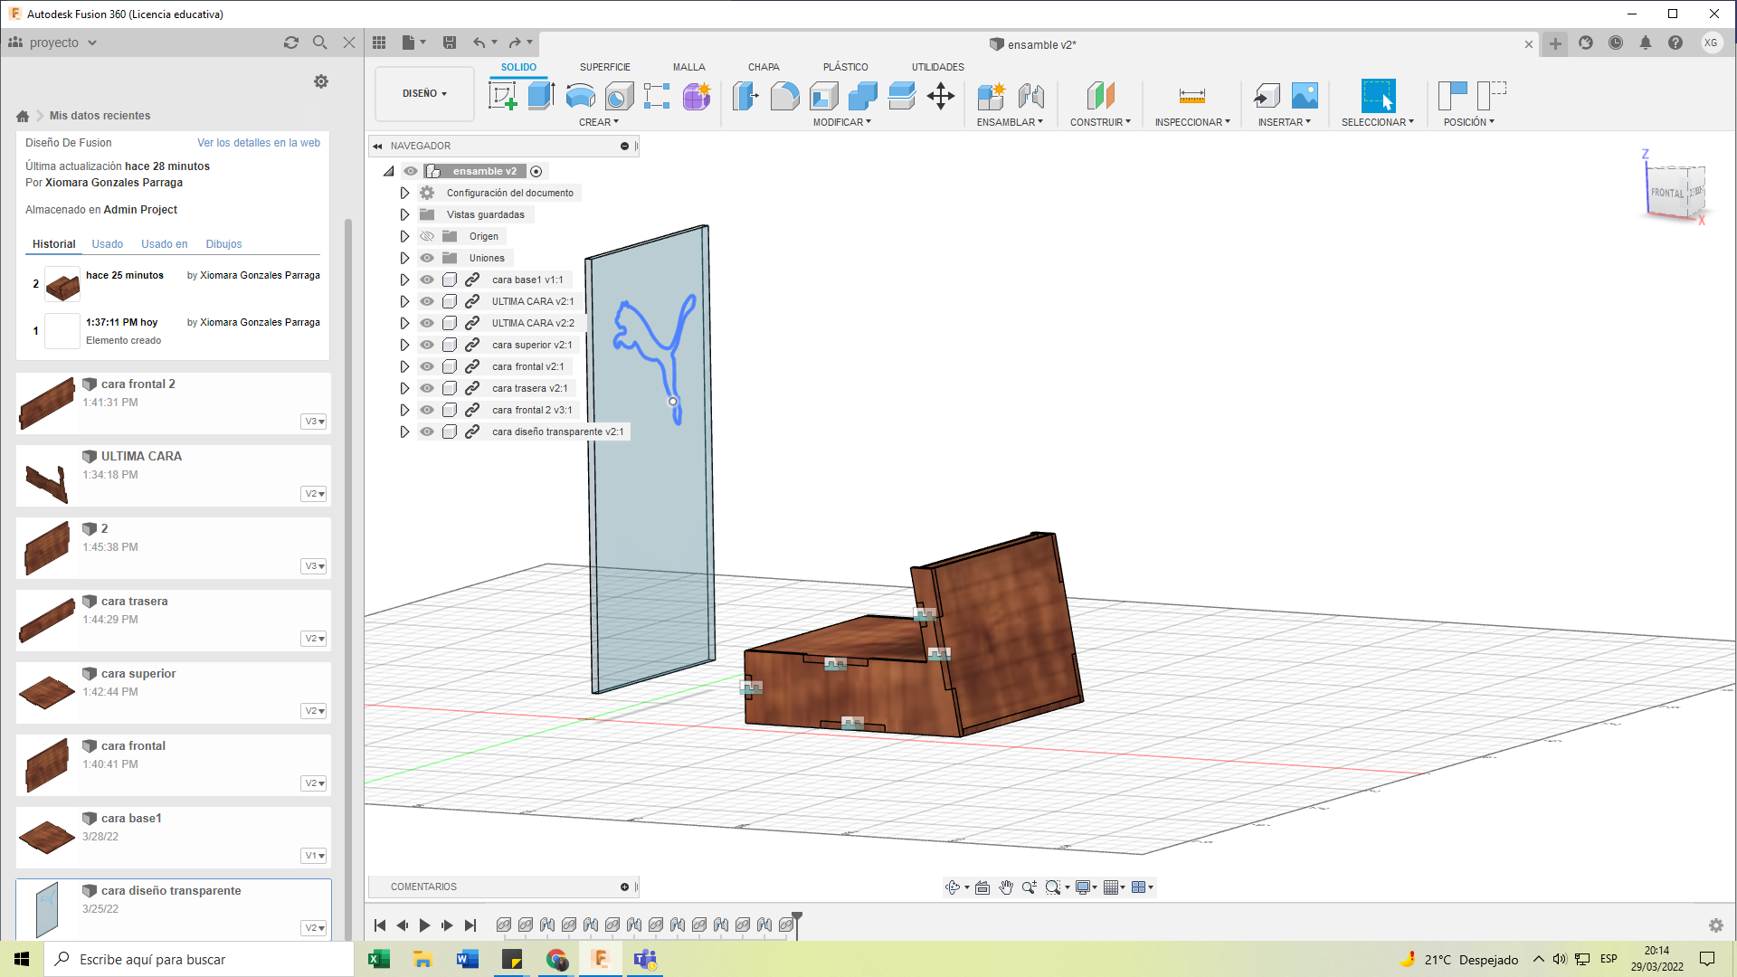
Task: Click the Joint tool icon
Action: pyautogui.click(x=1030, y=95)
